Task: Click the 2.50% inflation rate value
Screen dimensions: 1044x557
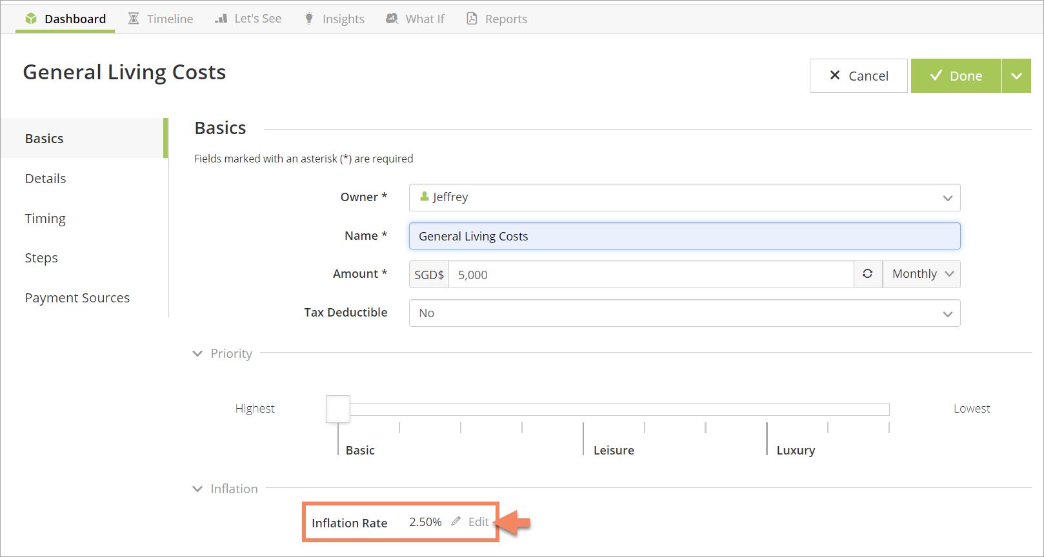Action: click(425, 522)
